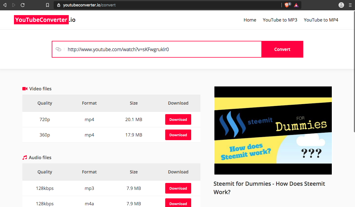Open Brave Rewards triangle icon
Screen dimensions: 355x207
pos(296,5)
